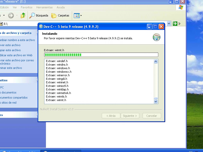The height and width of the screenshot is (152, 203).
Task: Click delete this file link in sidebar
Action: (x=11, y=68)
